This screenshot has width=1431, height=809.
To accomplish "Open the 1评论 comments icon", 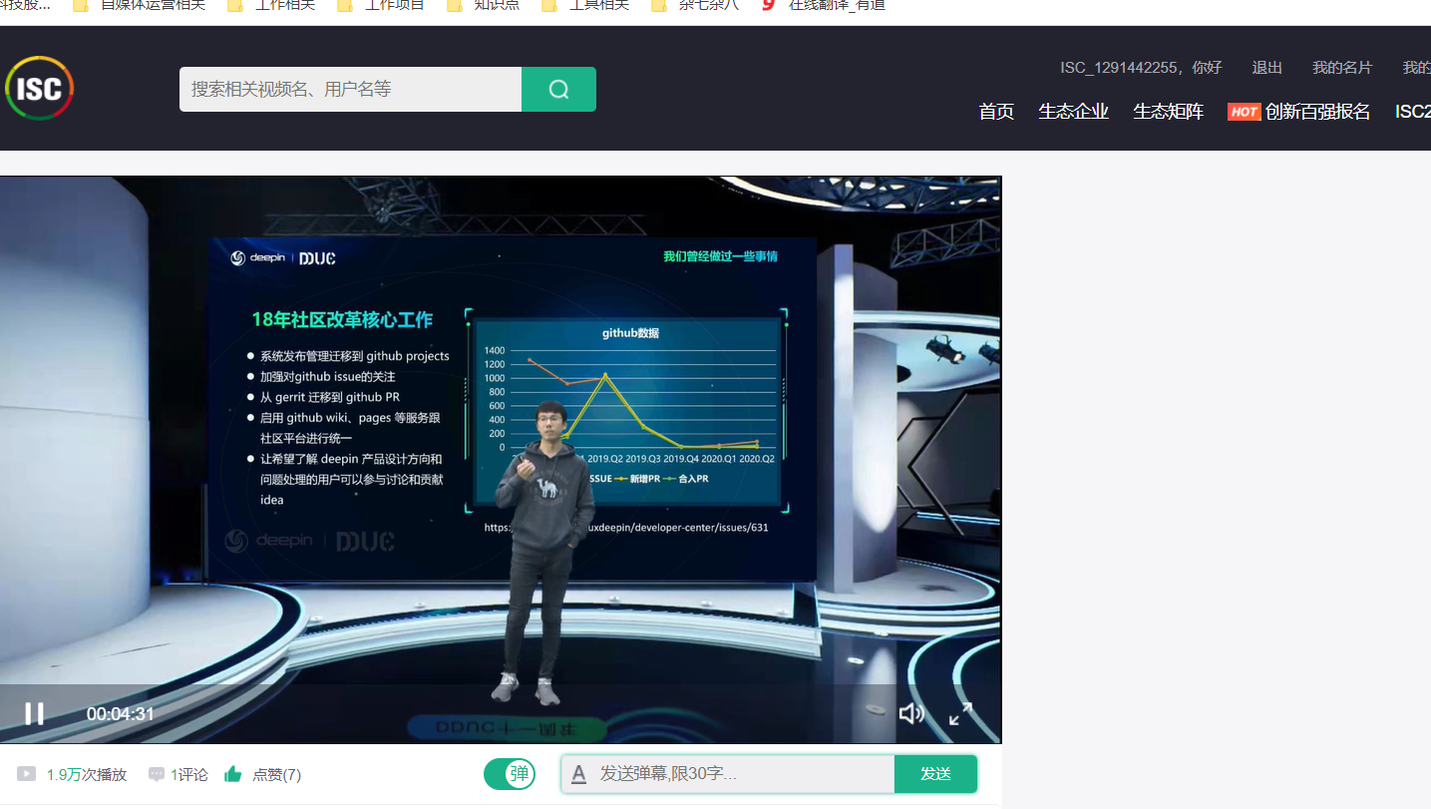I will (x=157, y=774).
